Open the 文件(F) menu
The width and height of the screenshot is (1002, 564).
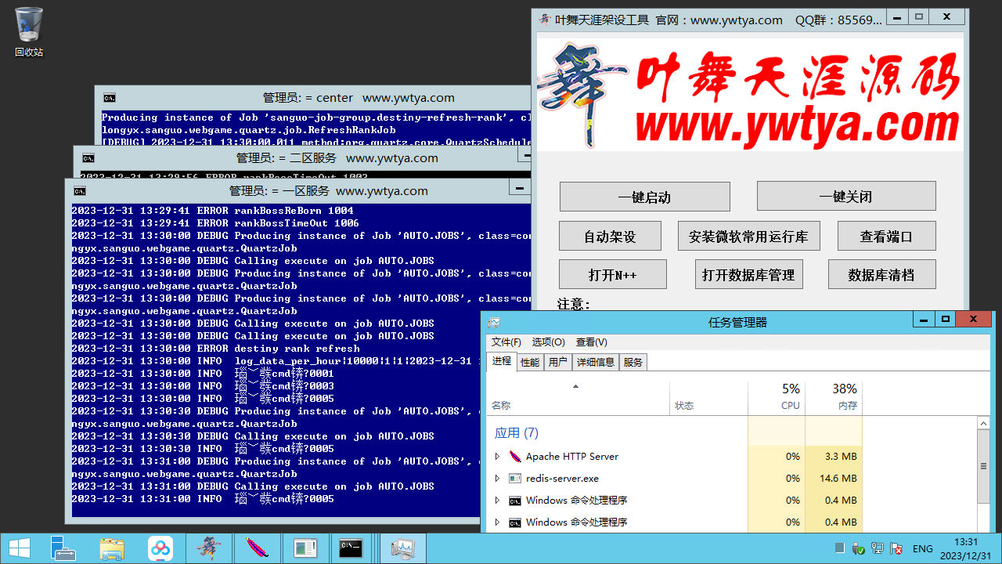coord(506,342)
